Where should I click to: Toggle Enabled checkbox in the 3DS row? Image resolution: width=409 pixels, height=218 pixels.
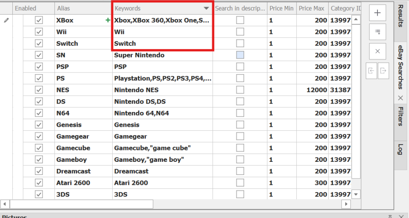[39, 194]
